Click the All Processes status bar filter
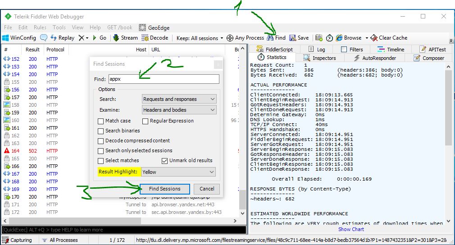455x245 pixels. 60,240
